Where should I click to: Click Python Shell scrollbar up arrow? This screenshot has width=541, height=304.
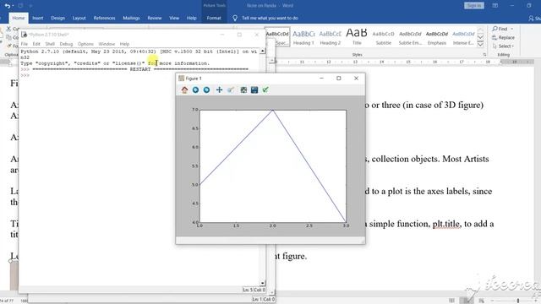click(263, 51)
